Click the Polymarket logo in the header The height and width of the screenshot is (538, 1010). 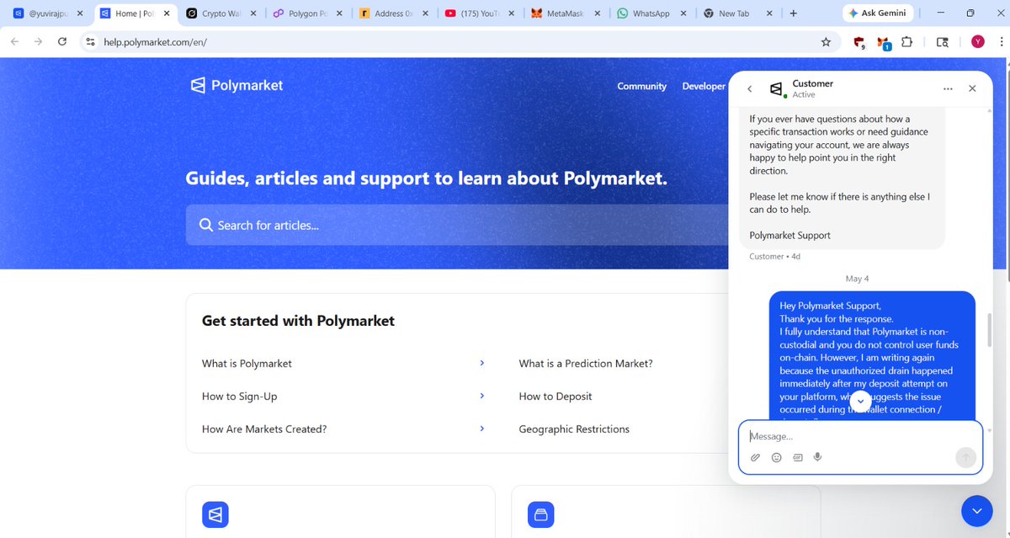click(x=236, y=85)
